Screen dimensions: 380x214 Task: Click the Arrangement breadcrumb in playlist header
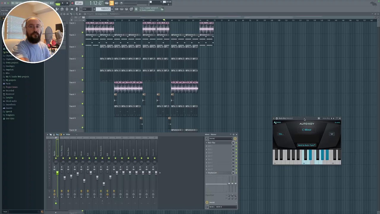click(x=102, y=14)
